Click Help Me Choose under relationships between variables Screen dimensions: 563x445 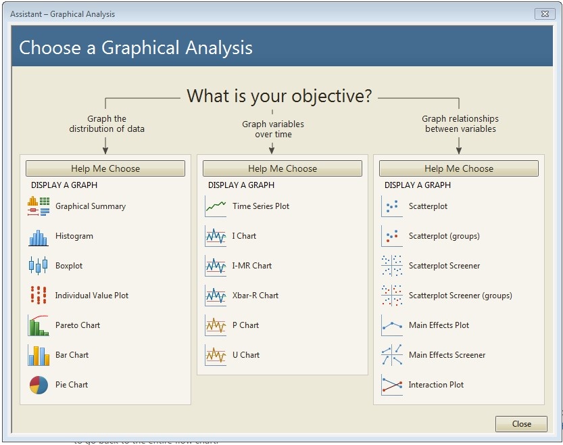(x=459, y=168)
